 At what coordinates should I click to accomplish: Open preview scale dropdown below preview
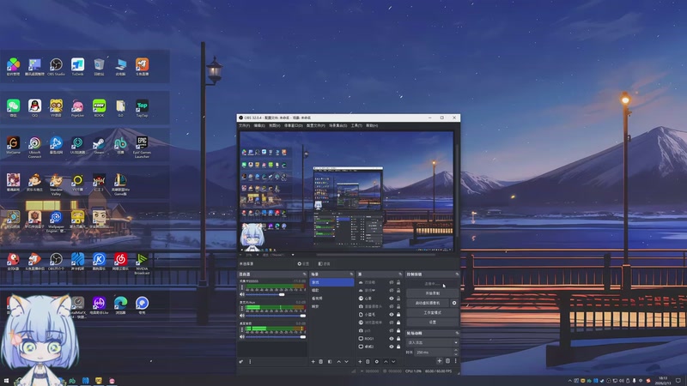click(x=293, y=255)
